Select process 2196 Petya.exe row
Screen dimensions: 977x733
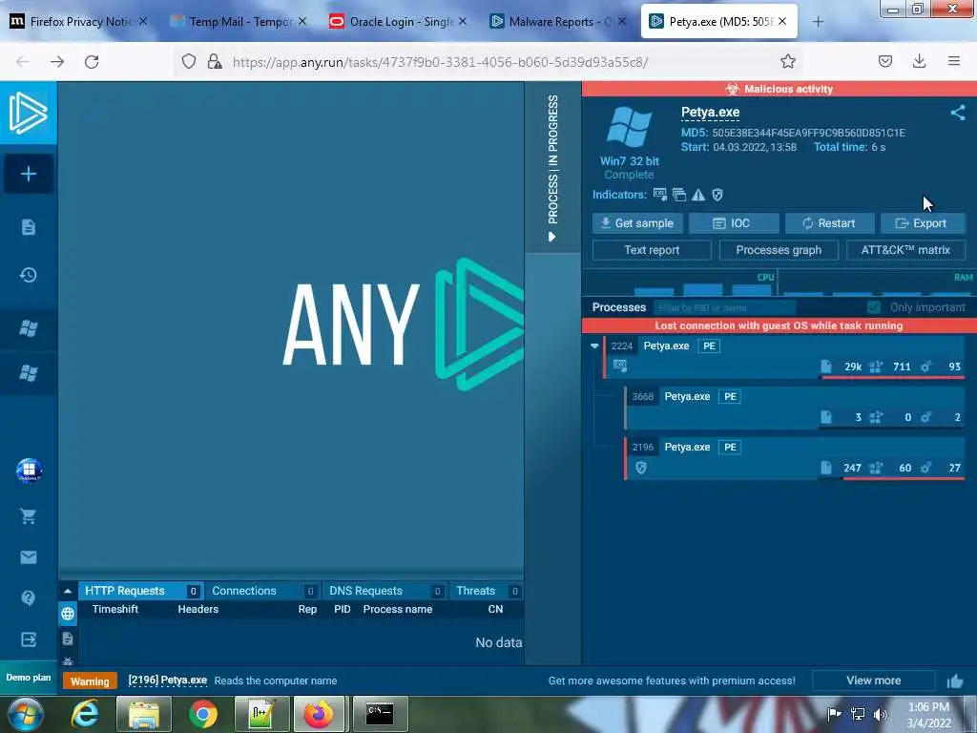[x=795, y=457]
